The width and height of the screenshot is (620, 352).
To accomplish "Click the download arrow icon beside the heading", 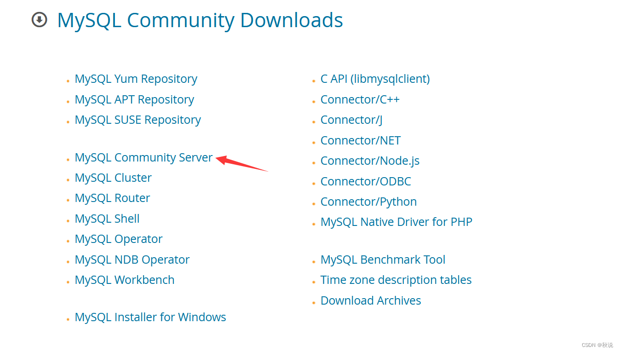I will [40, 20].
